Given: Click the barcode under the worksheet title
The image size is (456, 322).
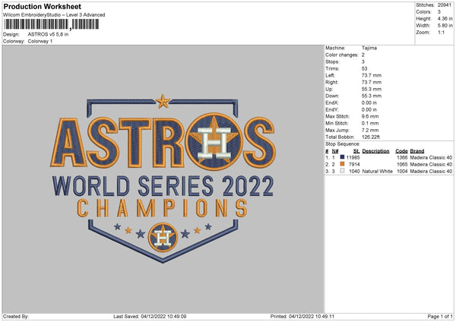Looking at the screenshot, I should [x=51, y=24].
